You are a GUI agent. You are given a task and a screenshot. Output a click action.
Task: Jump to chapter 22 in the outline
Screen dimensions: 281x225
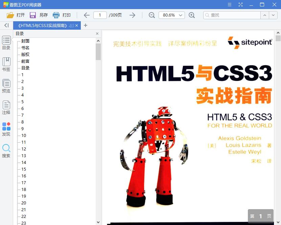click(x=24, y=217)
